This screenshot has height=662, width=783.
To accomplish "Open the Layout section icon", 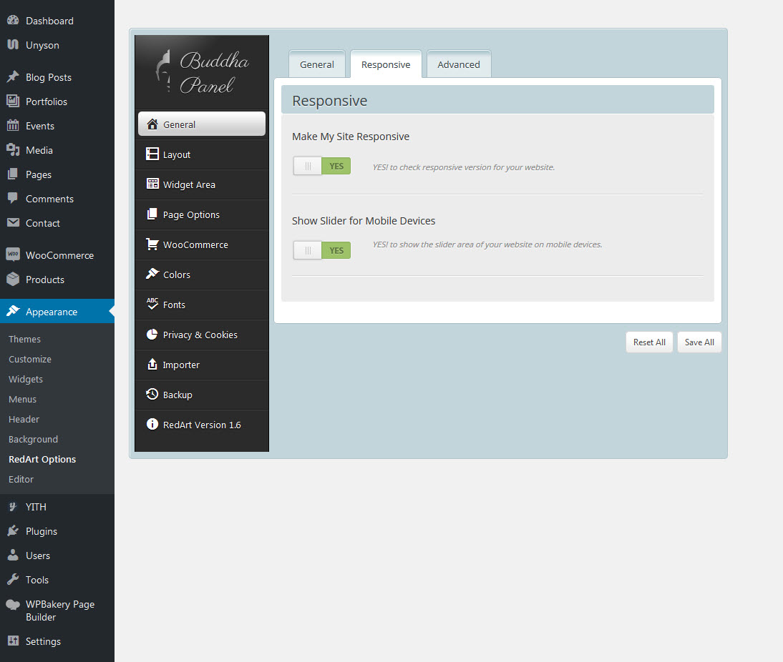I will [x=152, y=154].
